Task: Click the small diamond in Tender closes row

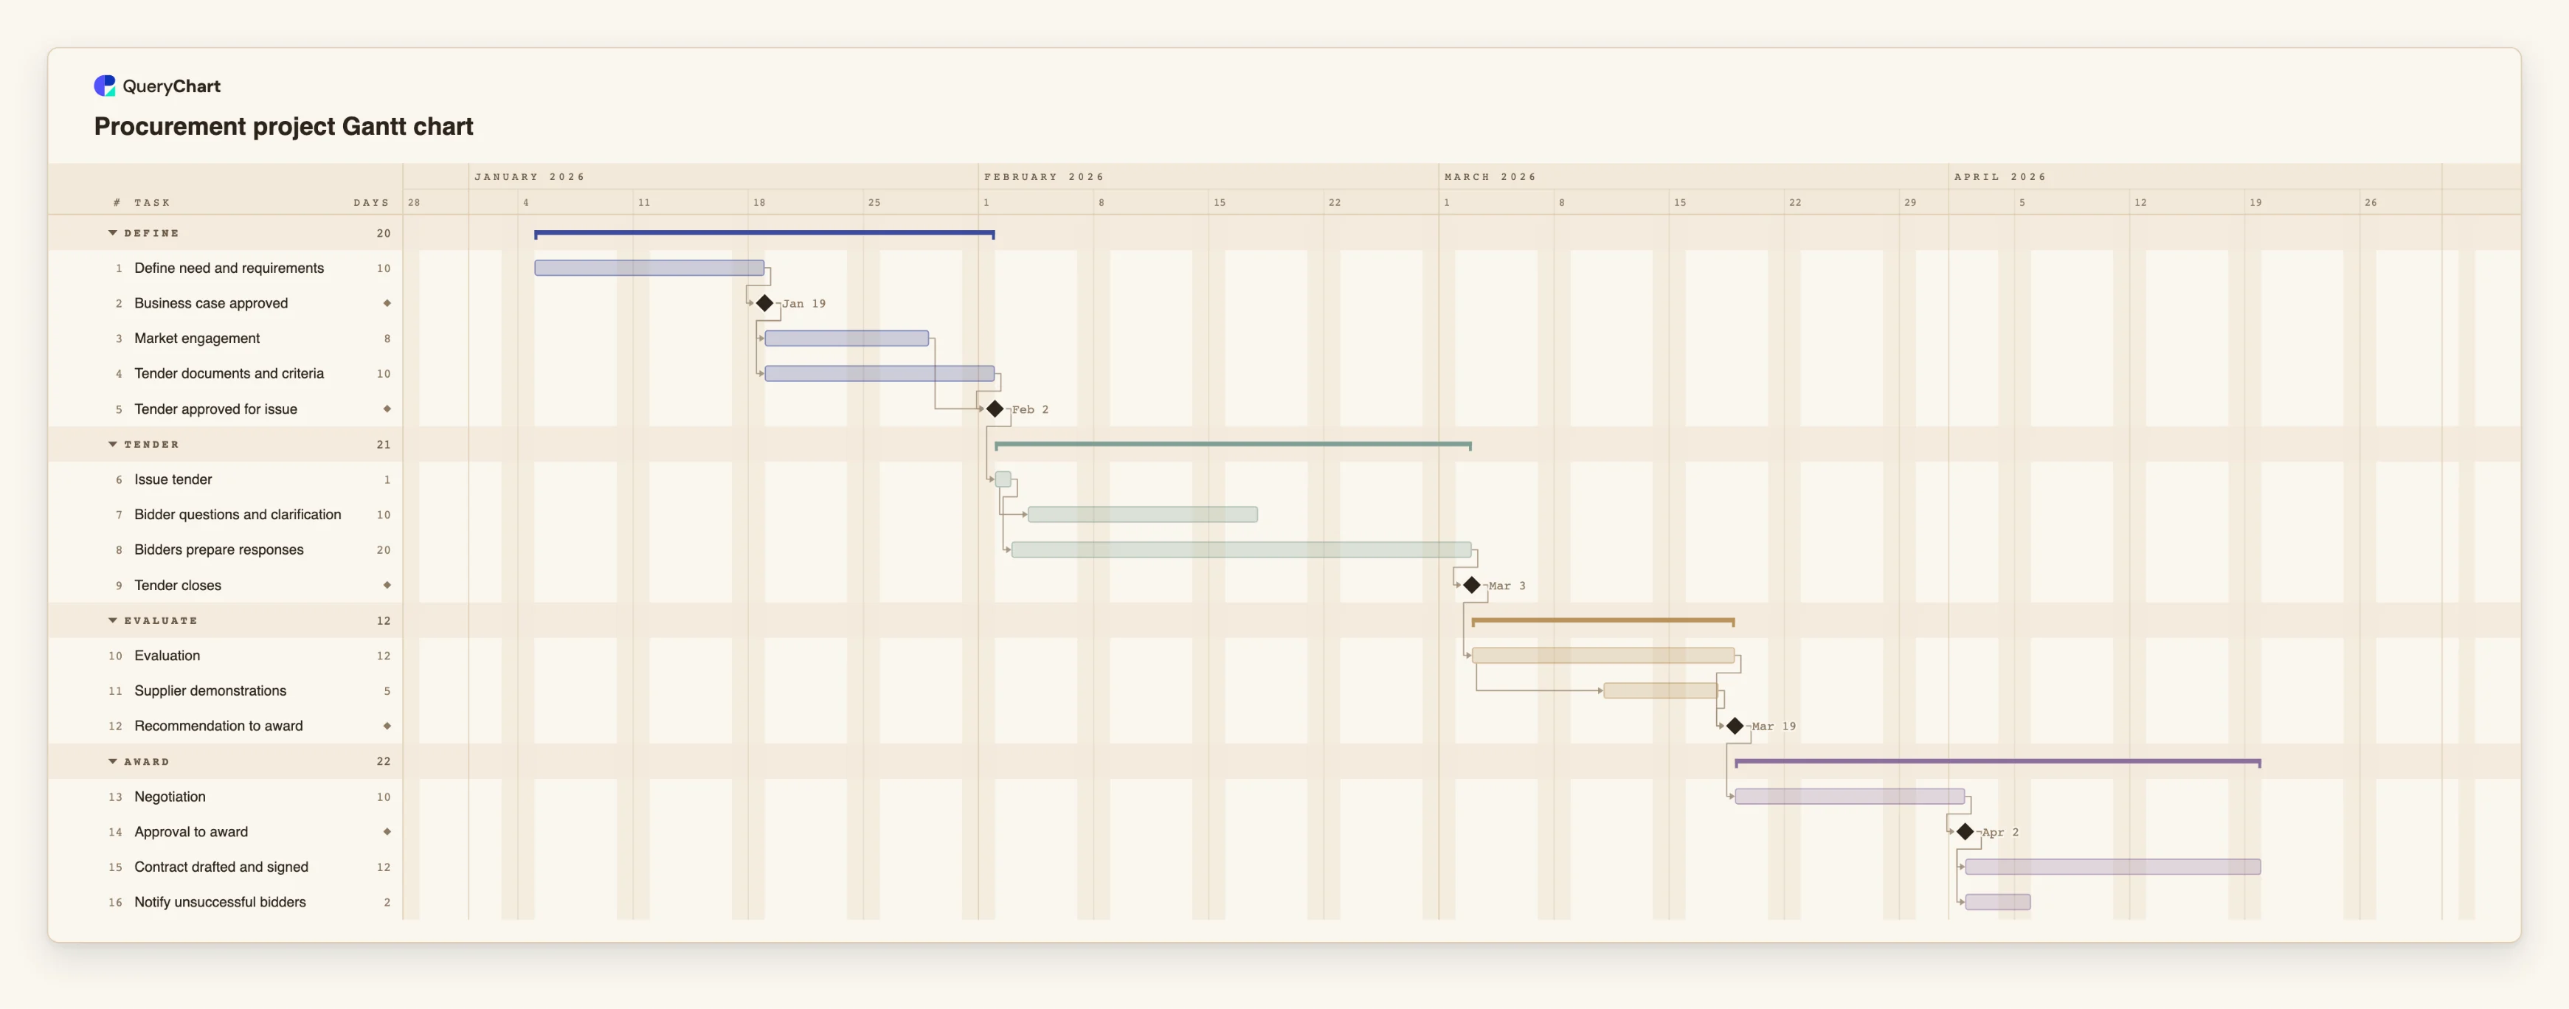Action: click(x=387, y=585)
